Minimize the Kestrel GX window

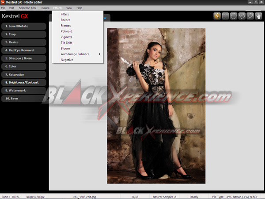pos(250,2)
